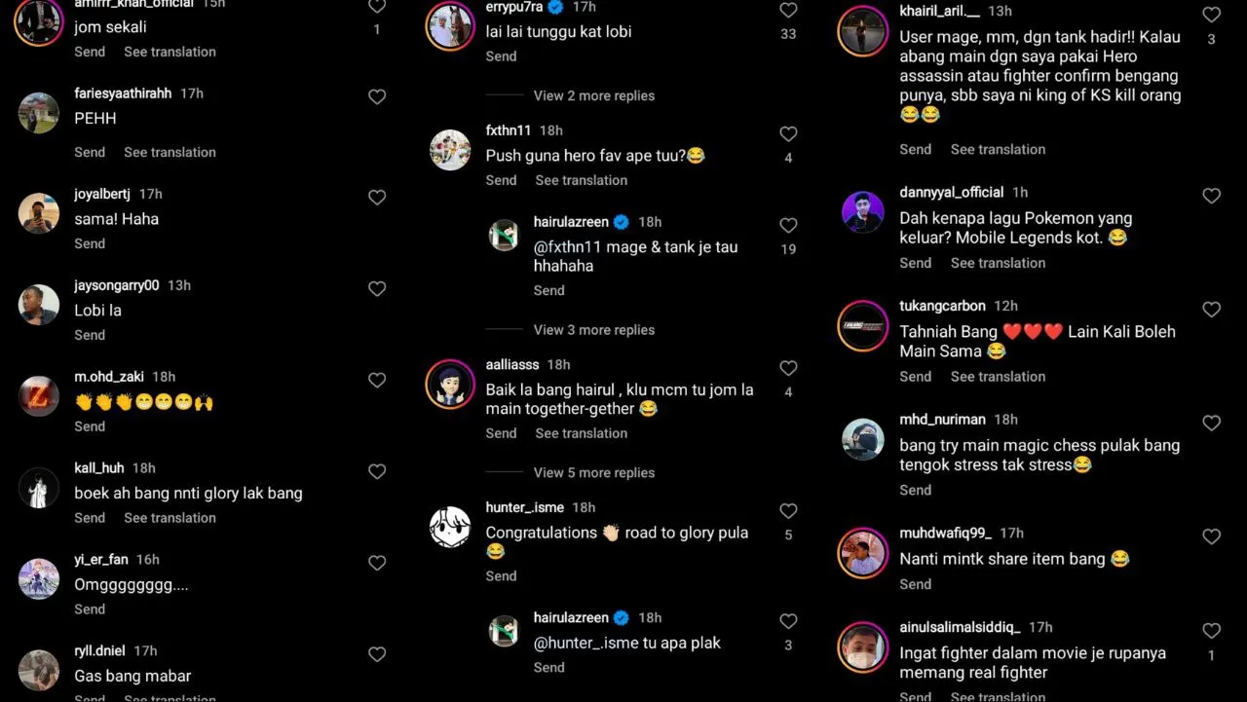Screen dimensions: 1247x702
Task: Open the dannyyal_official username link
Action: (x=951, y=193)
